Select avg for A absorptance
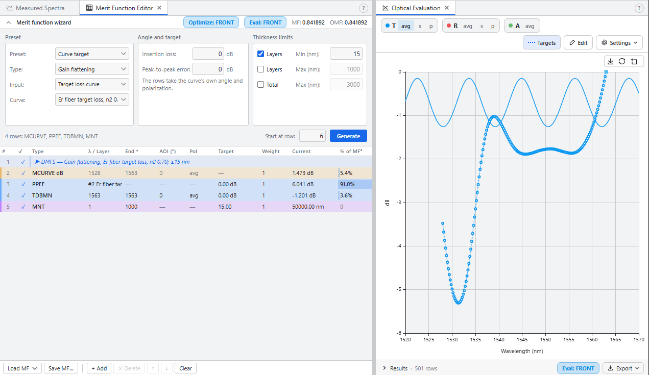The image size is (649, 375). click(530, 26)
